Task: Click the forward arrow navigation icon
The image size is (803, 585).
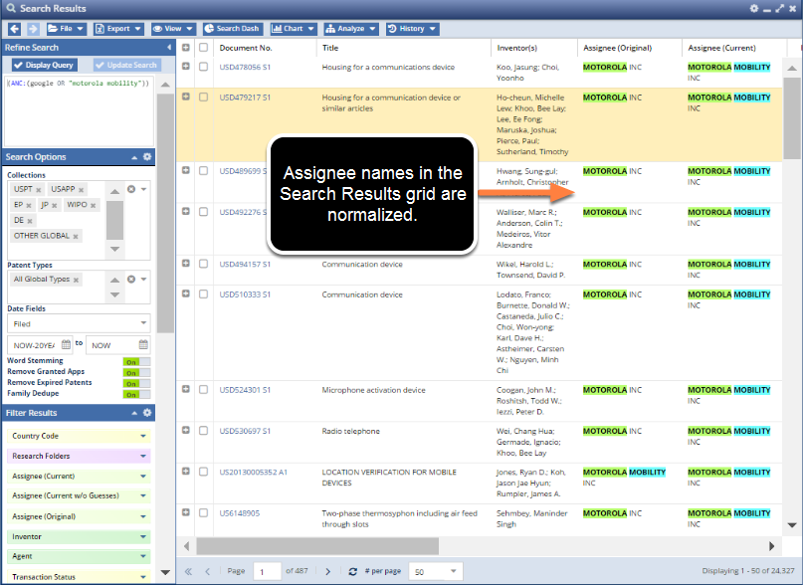Action: (x=33, y=29)
